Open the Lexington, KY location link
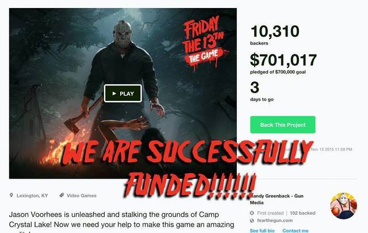This screenshot has height=233, width=368. pos(32,196)
